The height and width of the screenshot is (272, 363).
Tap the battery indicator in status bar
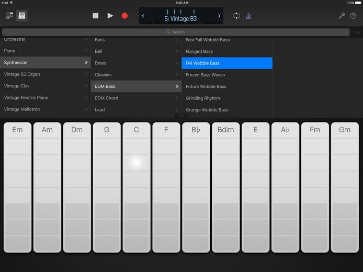click(358, 3)
